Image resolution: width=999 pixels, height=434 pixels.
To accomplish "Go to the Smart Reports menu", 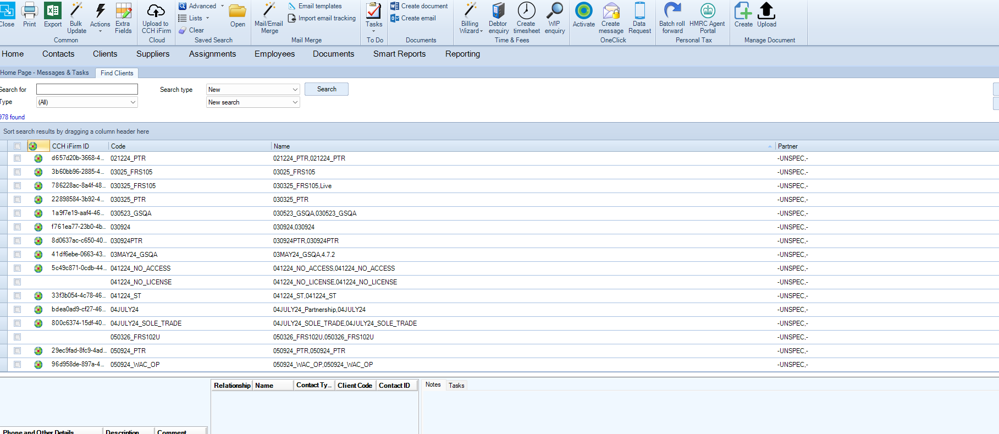I will click(400, 54).
